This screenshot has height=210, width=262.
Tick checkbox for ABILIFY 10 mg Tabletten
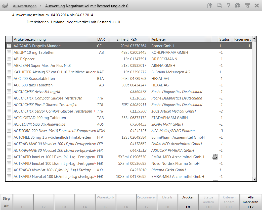pos(9,52)
